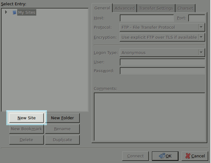Switch to Transfer Settings tab
Screen dimensions: 211x163
tap(156, 8)
